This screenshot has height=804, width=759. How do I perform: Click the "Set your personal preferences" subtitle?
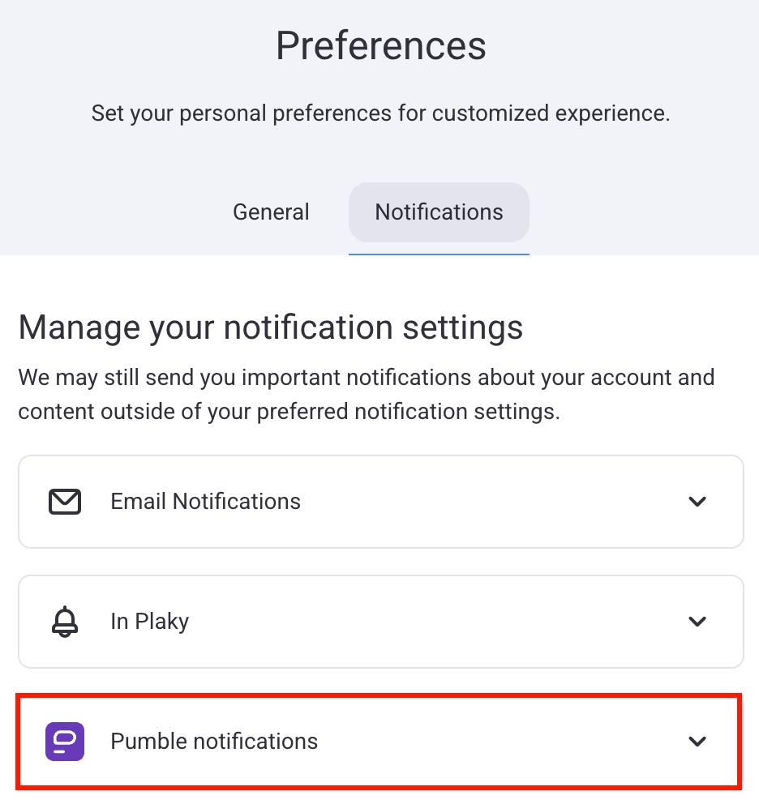tap(380, 113)
